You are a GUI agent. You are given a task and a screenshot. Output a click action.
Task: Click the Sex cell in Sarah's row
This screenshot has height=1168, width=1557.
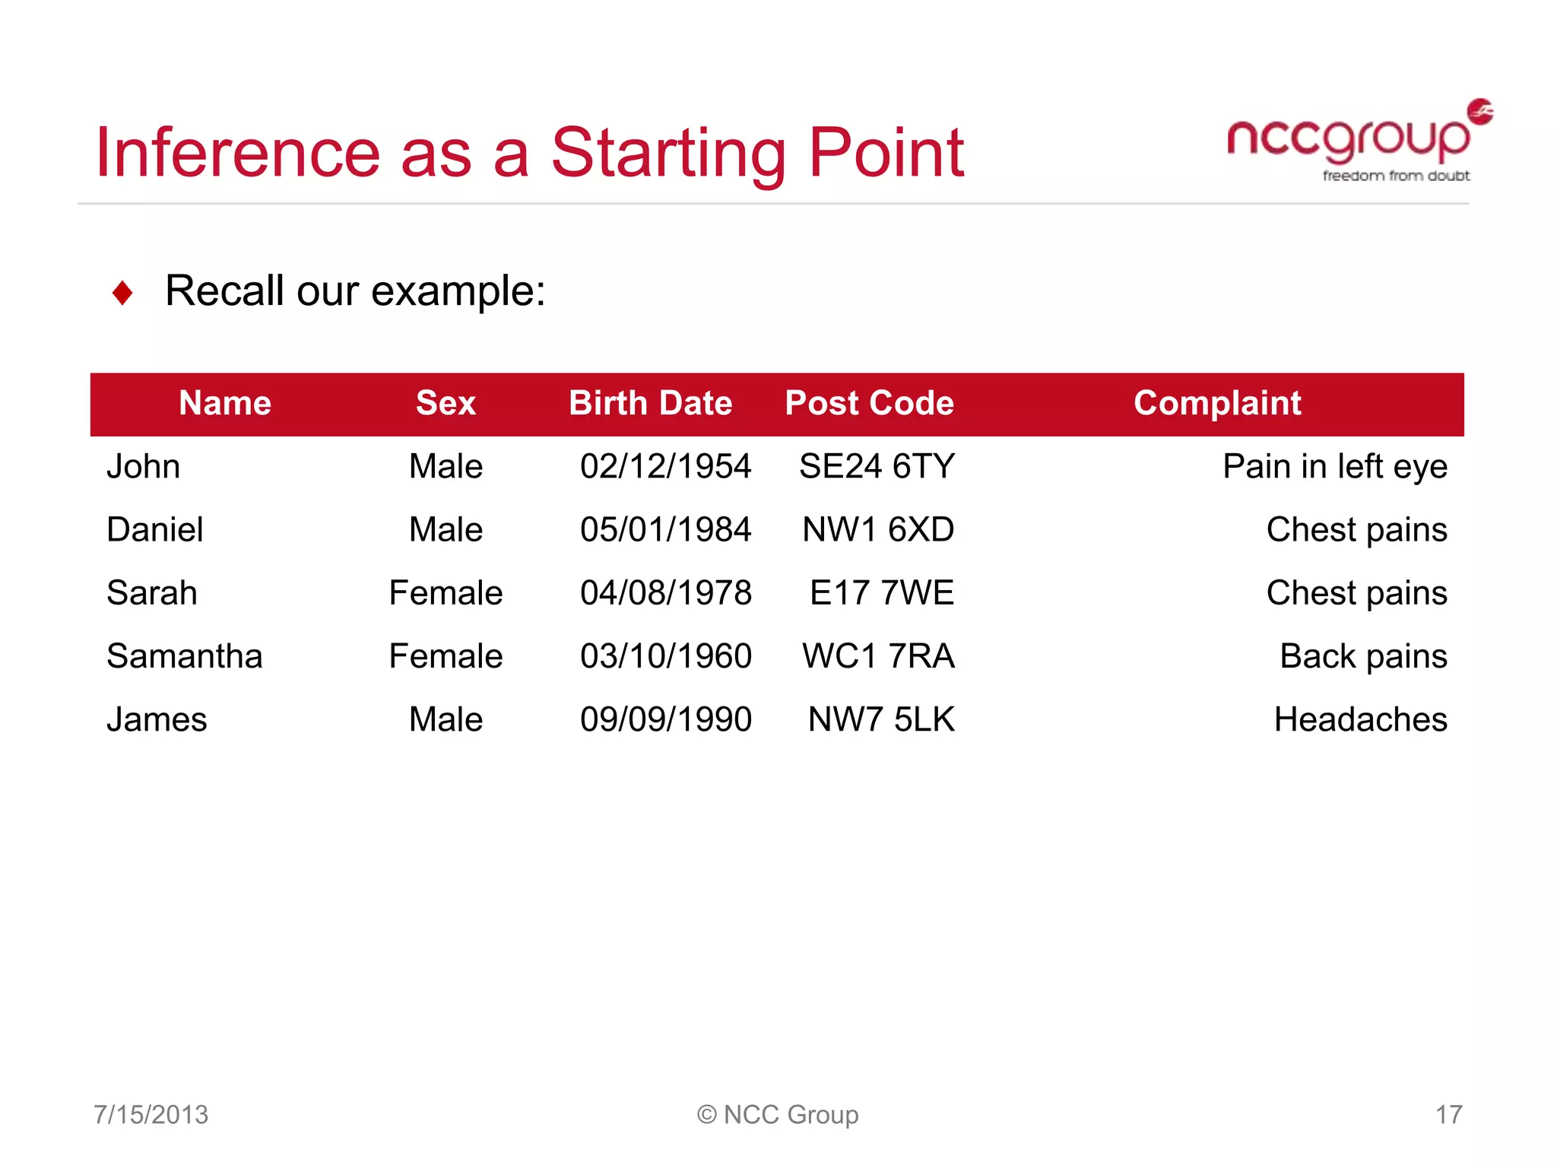click(446, 592)
